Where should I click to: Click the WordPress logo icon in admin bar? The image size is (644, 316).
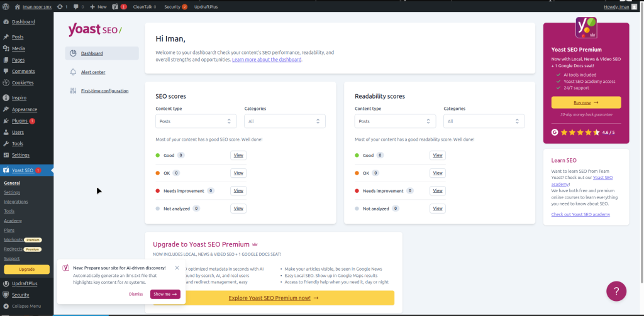[6, 6]
